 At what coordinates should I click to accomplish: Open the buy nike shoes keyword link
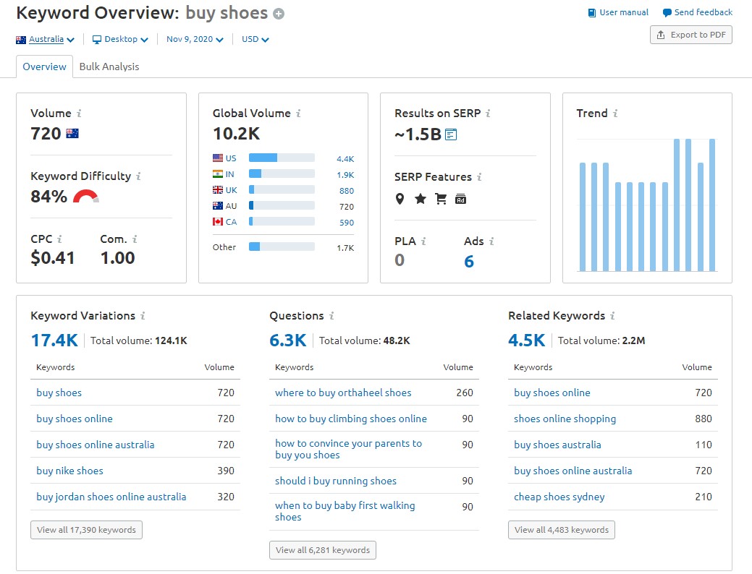pos(69,471)
